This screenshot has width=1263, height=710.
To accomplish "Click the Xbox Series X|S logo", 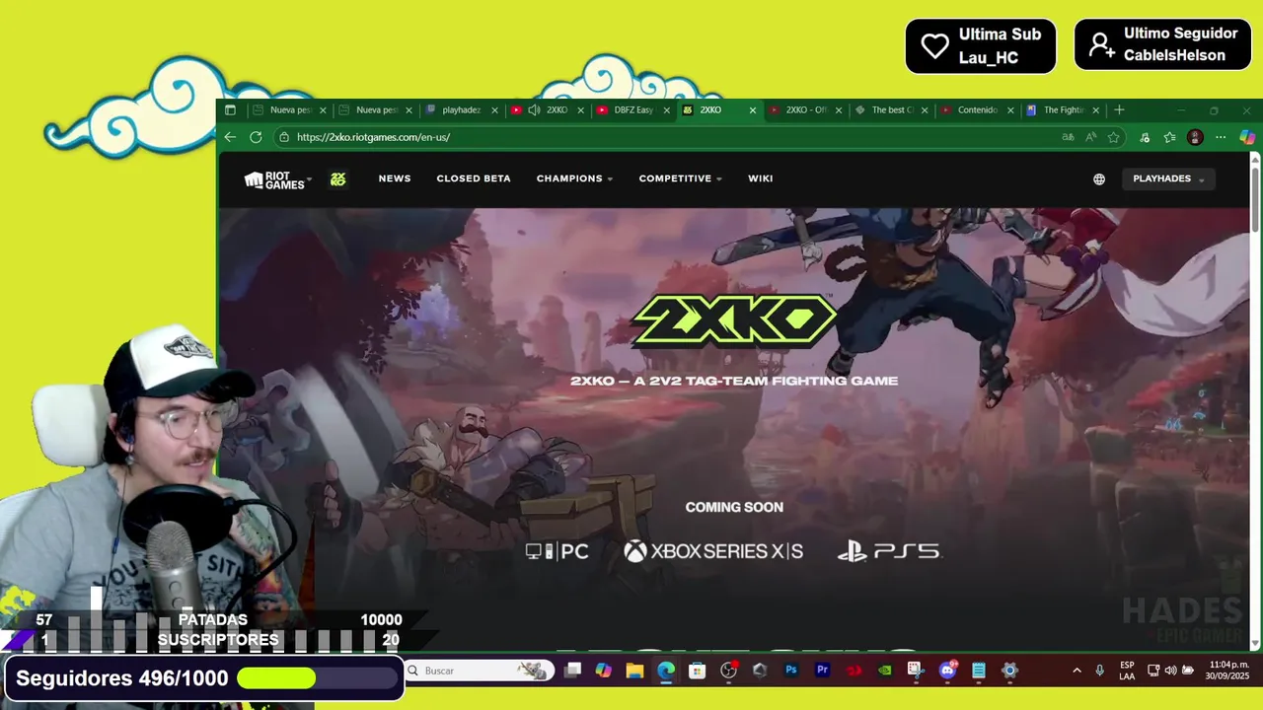I will [x=713, y=551].
